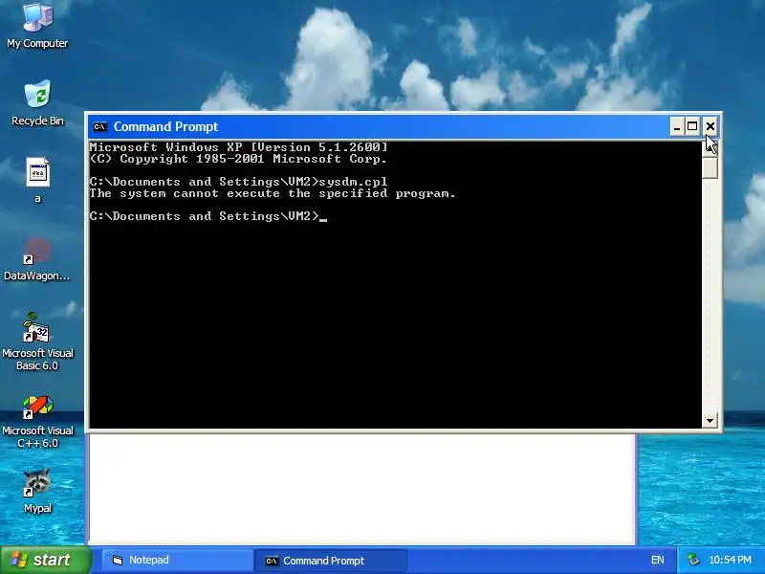Screen dimensions: 765x574
Task: Click the 10:54 PM clock
Action: point(730,561)
